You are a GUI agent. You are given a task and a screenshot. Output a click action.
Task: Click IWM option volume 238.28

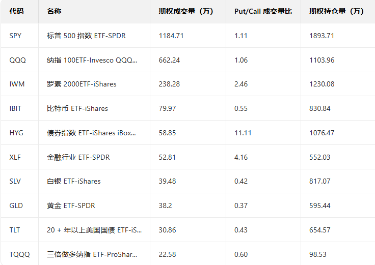169,84
